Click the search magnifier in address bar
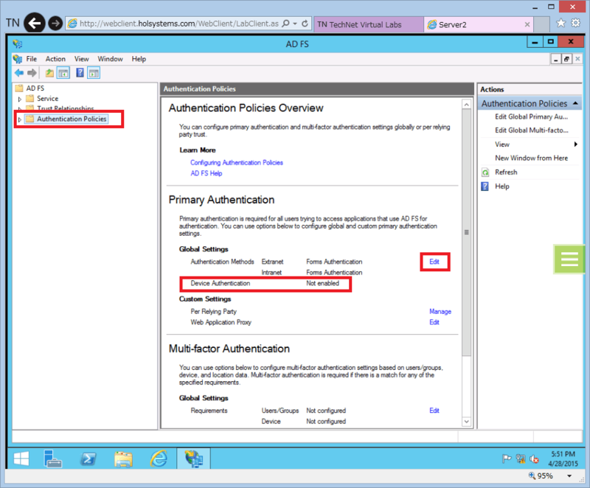 click(x=286, y=24)
